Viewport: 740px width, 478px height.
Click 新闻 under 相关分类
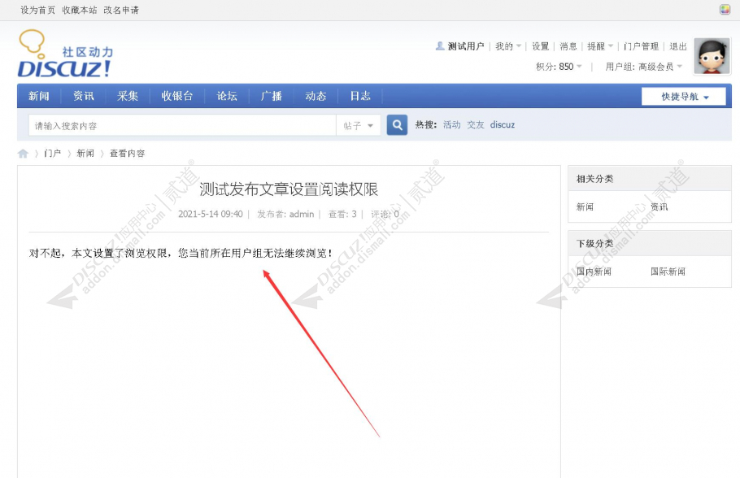tap(585, 207)
